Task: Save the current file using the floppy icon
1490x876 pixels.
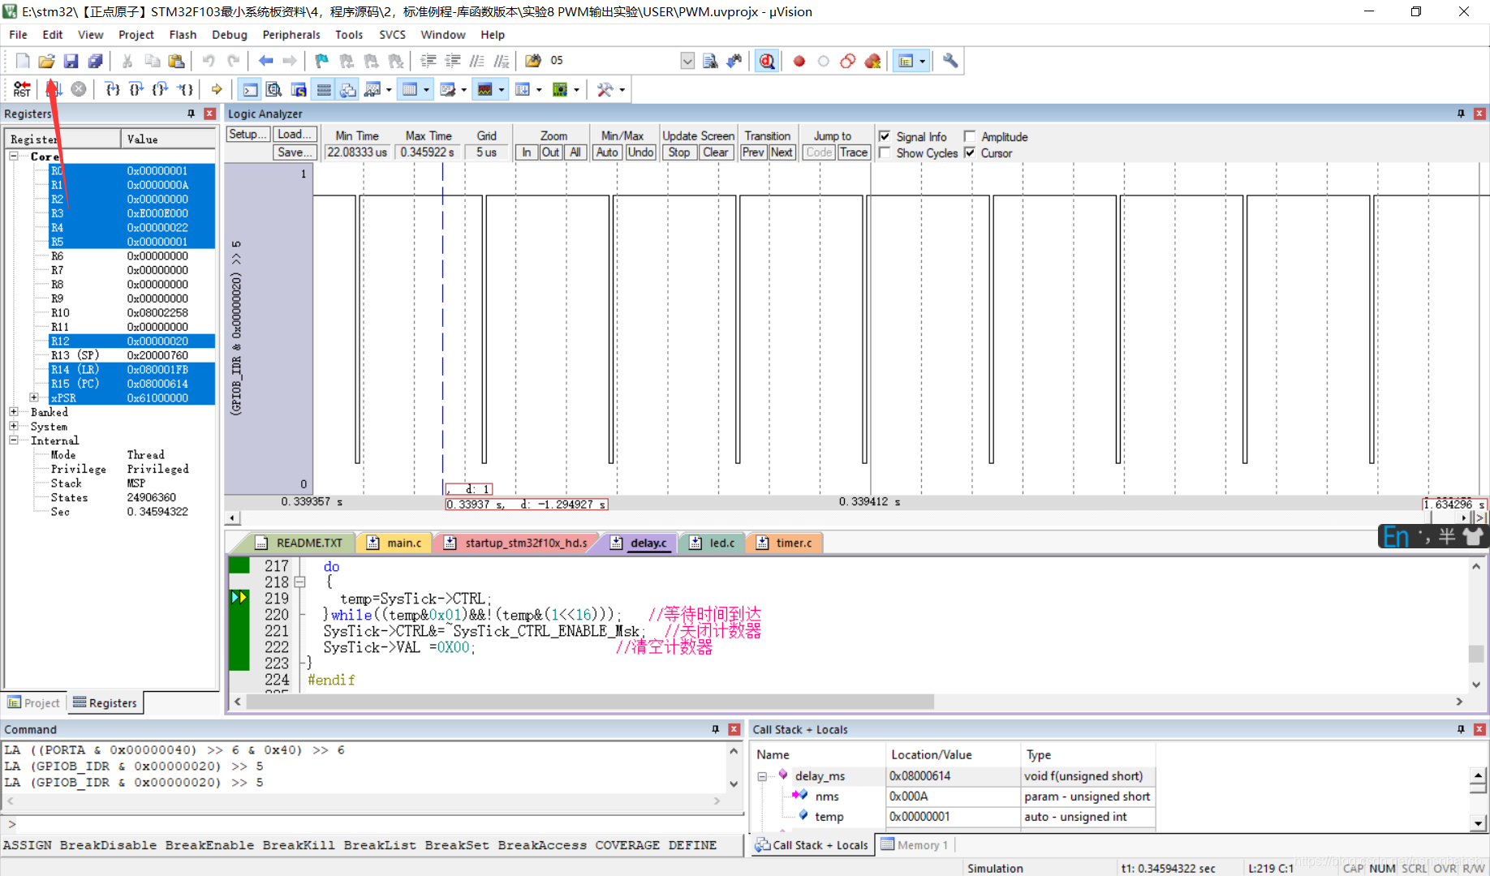Action: 71,61
